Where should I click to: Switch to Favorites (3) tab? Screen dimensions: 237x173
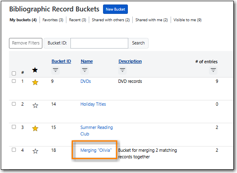[53, 20]
